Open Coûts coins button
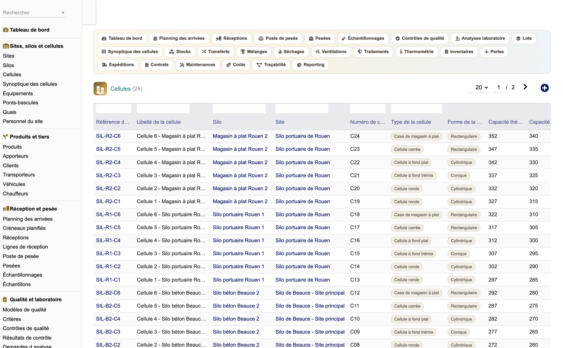 click(x=236, y=65)
